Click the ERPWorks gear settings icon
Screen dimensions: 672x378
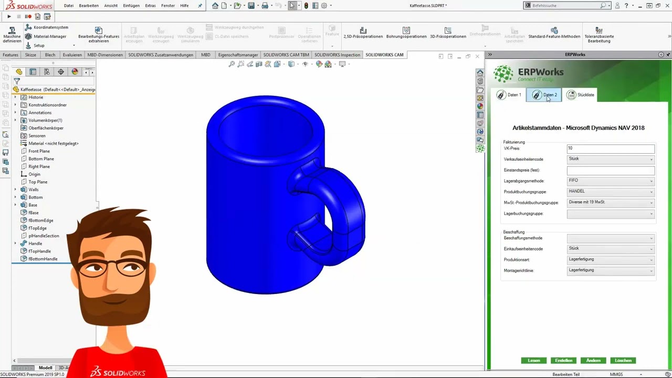[661, 55]
